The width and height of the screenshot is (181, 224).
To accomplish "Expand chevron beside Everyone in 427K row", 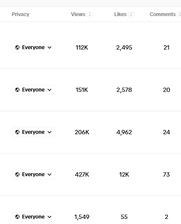I will [x=49, y=174].
